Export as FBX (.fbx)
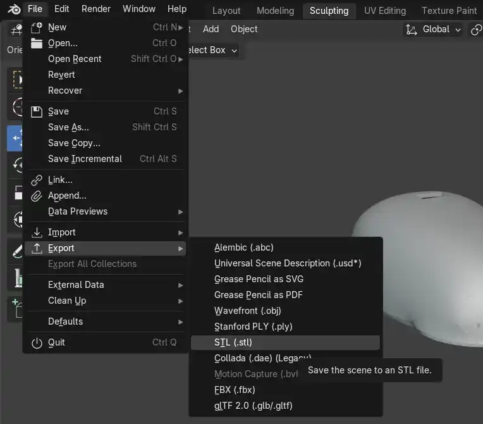Screen dimensions: 483x424 [285, 390]
